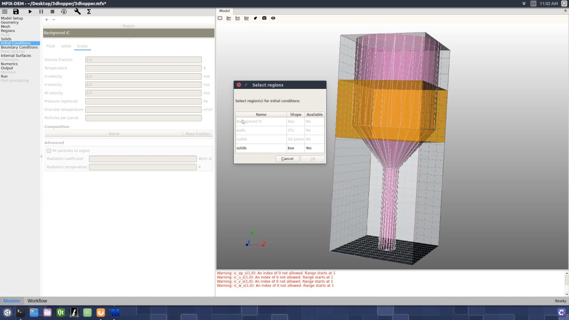The height and width of the screenshot is (320, 569).
Task: Pause the simulation run
Action: [41, 12]
